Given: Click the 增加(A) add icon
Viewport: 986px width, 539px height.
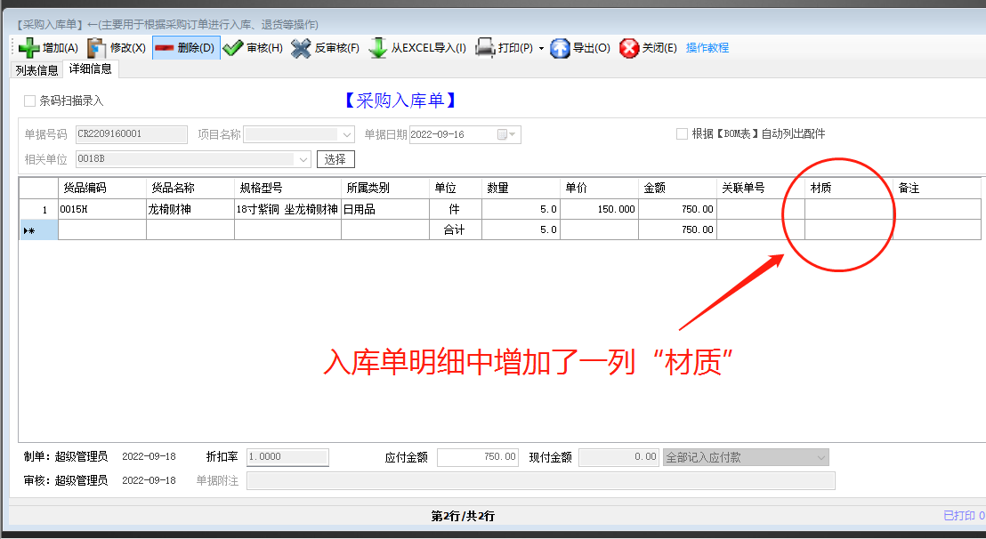Looking at the screenshot, I should click(x=28, y=47).
